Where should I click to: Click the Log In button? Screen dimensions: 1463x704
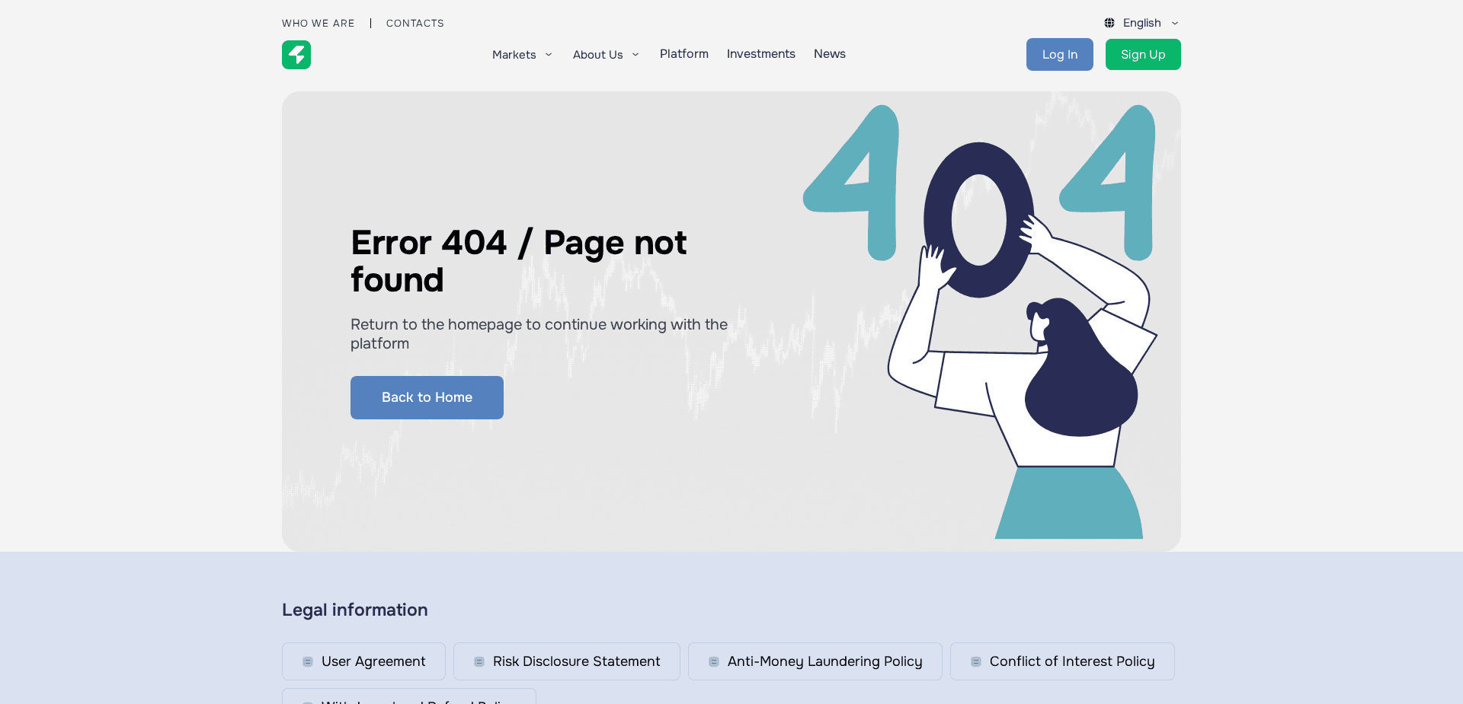1059,54
